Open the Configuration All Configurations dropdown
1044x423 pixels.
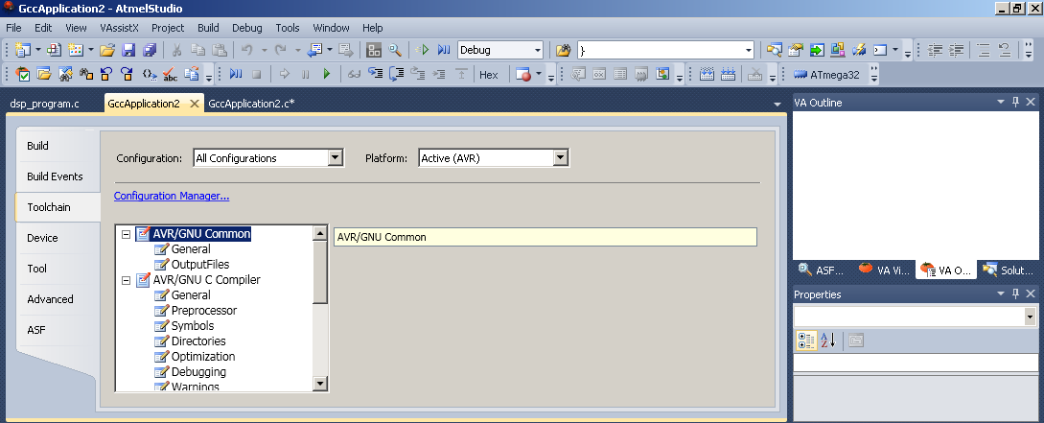click(x=336, y=158)
